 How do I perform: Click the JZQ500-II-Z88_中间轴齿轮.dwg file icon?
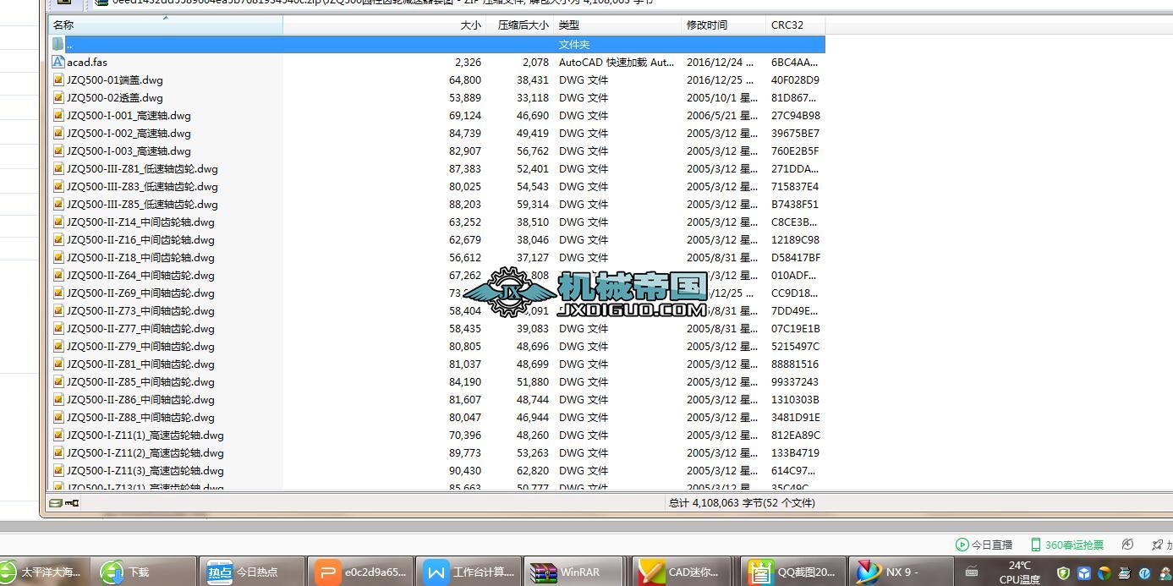[x=58, y=417]
